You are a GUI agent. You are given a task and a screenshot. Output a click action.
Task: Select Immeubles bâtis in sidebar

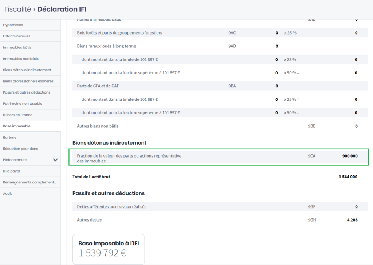click(17, 47)
